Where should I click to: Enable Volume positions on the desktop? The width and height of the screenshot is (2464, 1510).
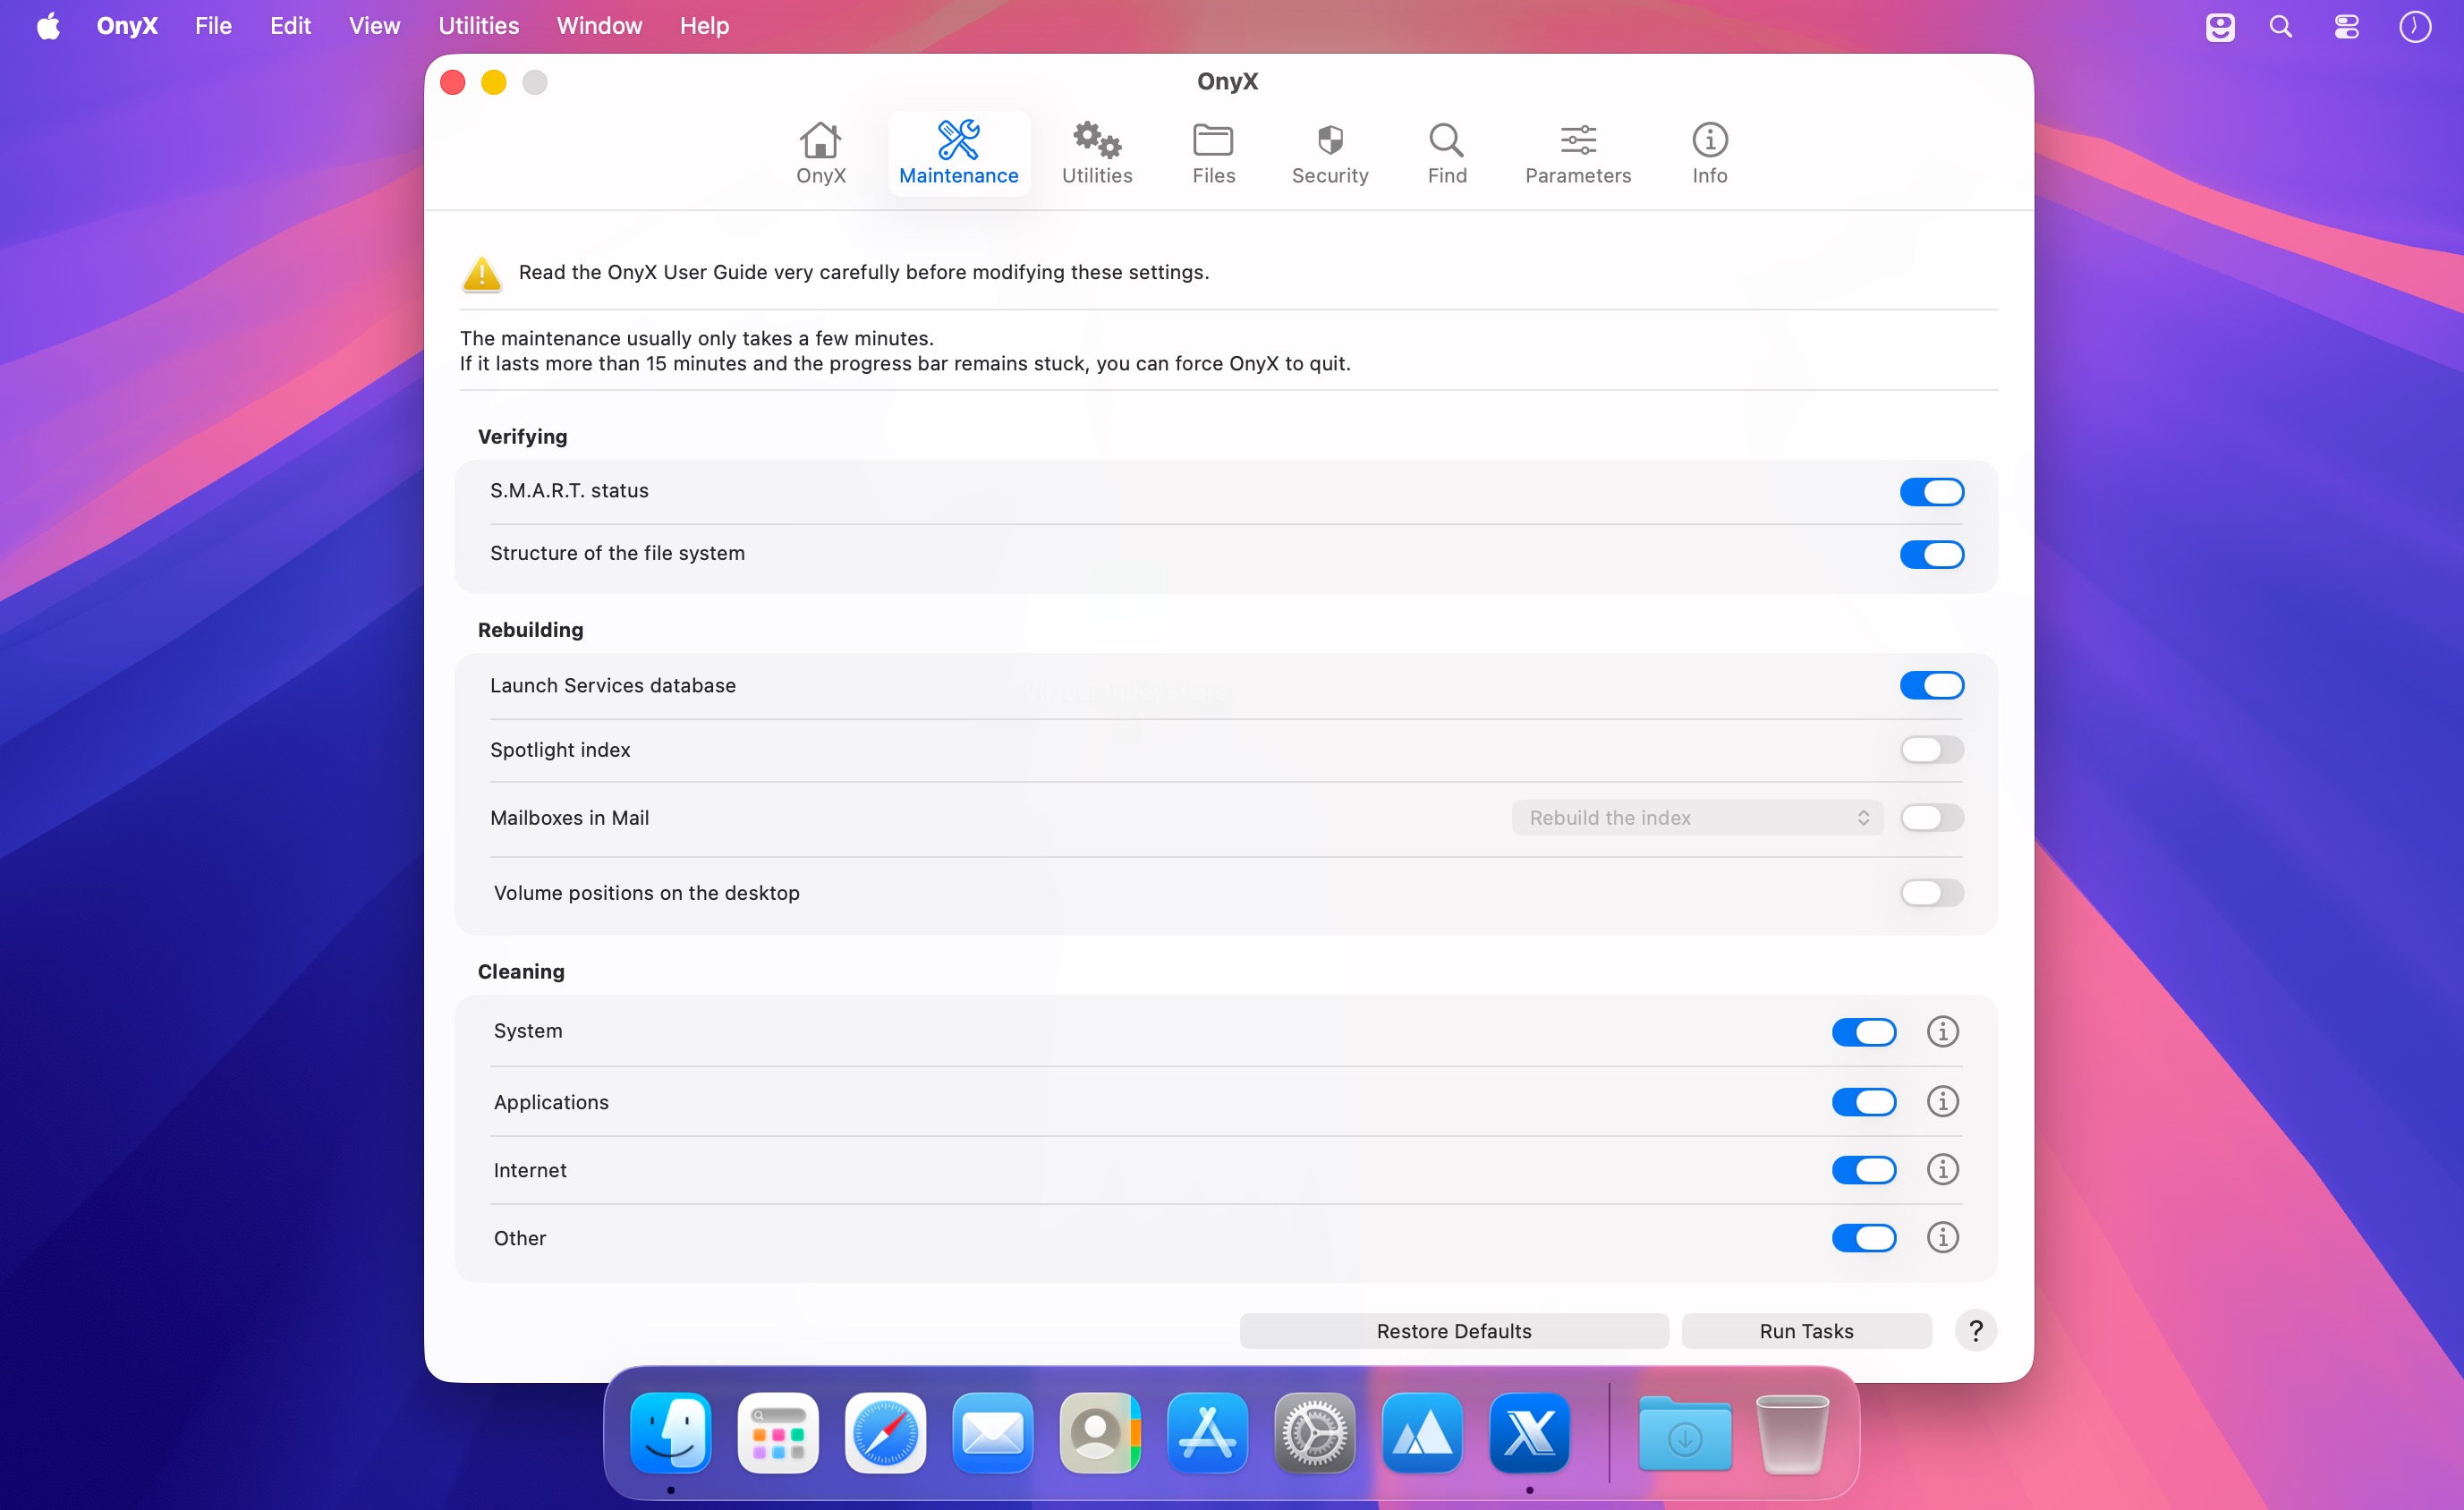tap(1931, 892)
